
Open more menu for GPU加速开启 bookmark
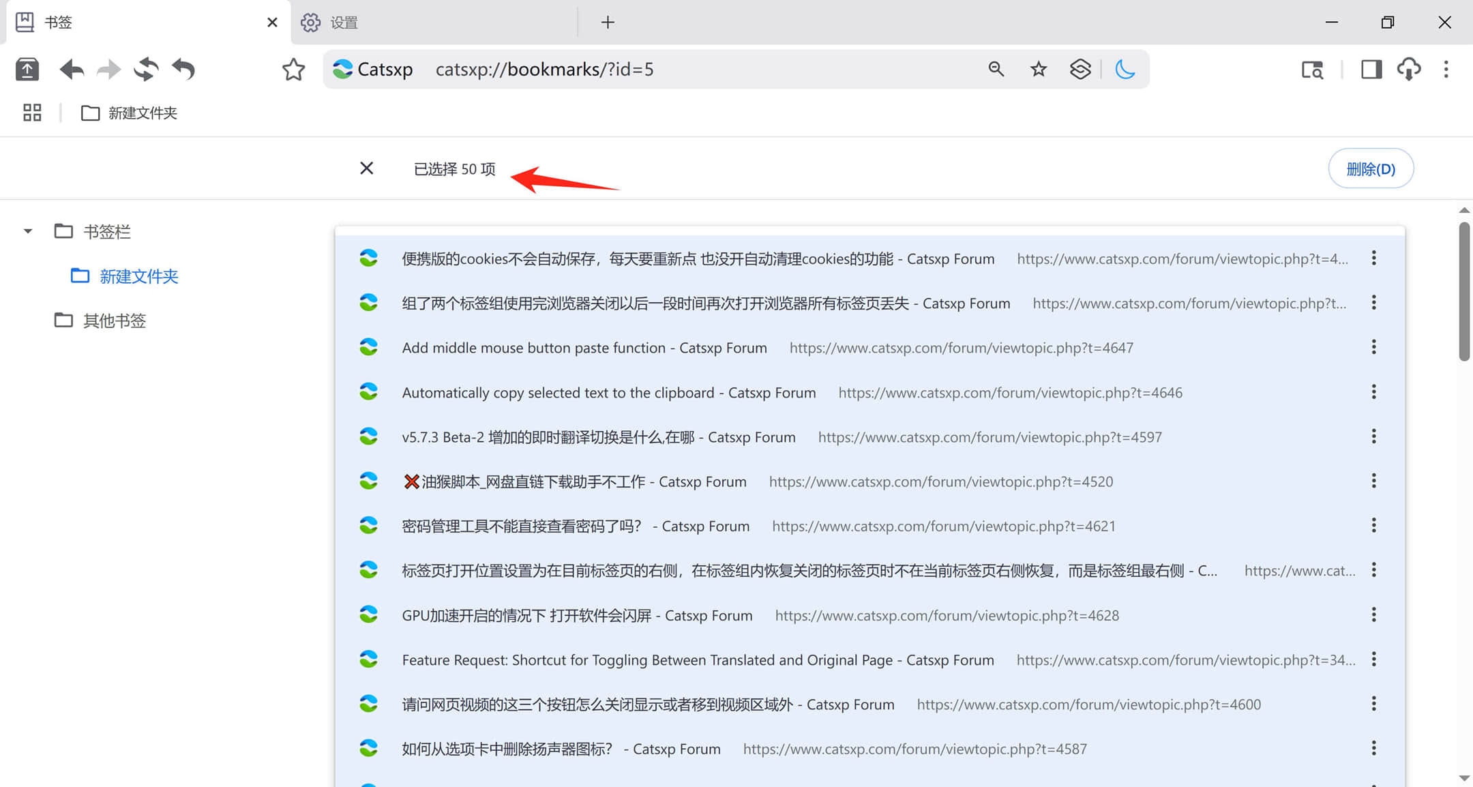tap(1373, 615)
